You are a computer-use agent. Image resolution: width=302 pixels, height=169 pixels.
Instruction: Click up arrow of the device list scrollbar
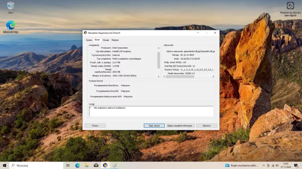(x=158, y=48)
